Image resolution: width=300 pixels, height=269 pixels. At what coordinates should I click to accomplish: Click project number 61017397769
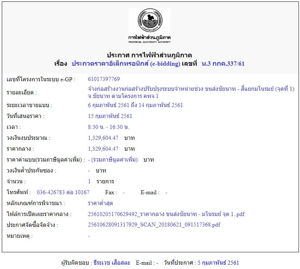(104, 79)
